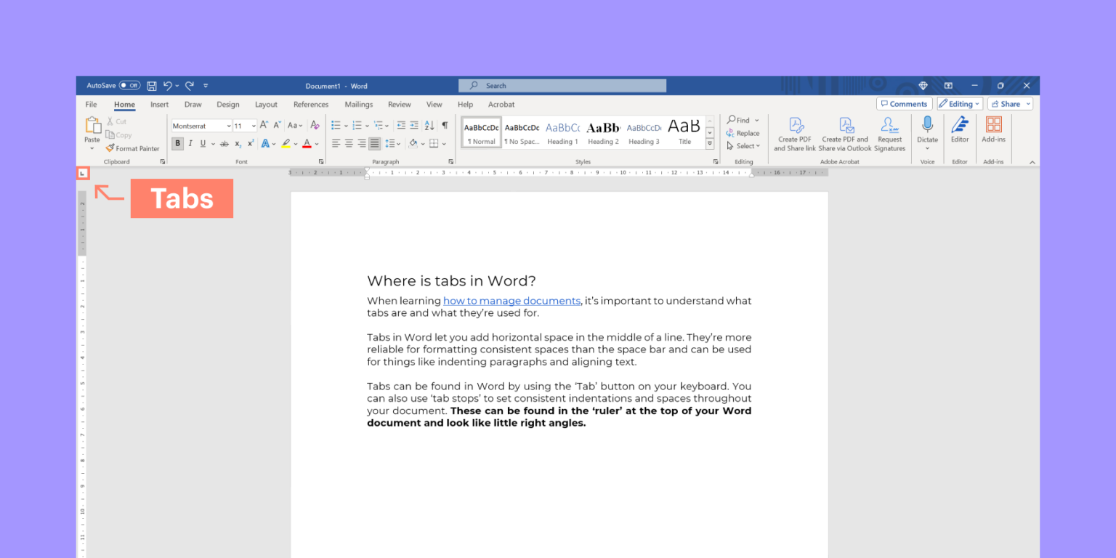Click inside the Search box
Image resolution: width=1116 pixels, height=558 pixels.
[562, 85]
